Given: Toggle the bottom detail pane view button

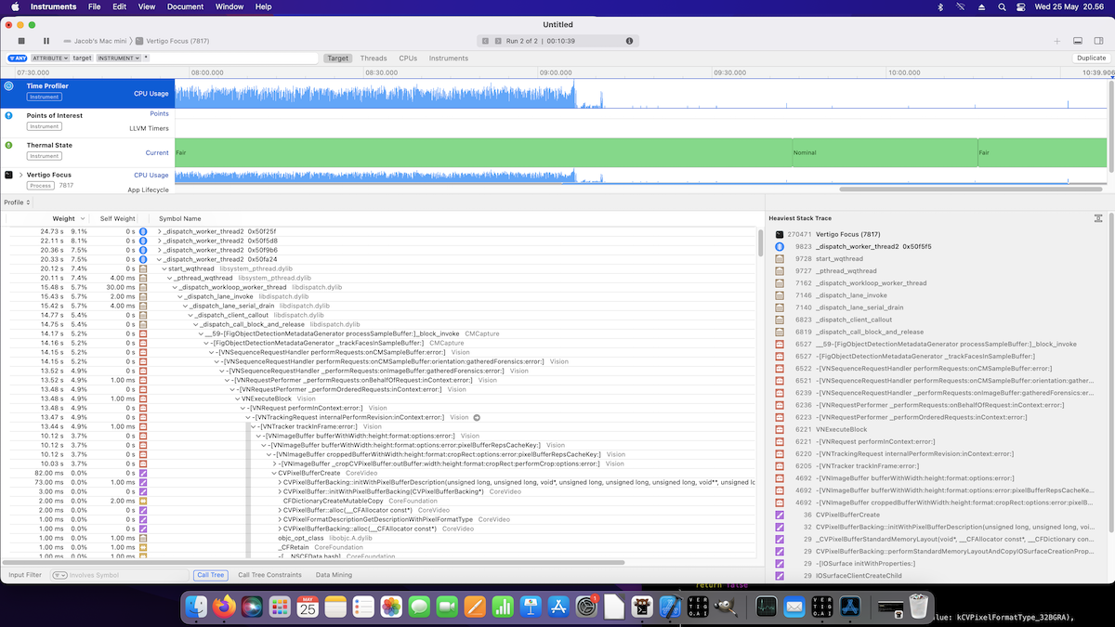Looking at the screenshot, I should [1077, 41].
